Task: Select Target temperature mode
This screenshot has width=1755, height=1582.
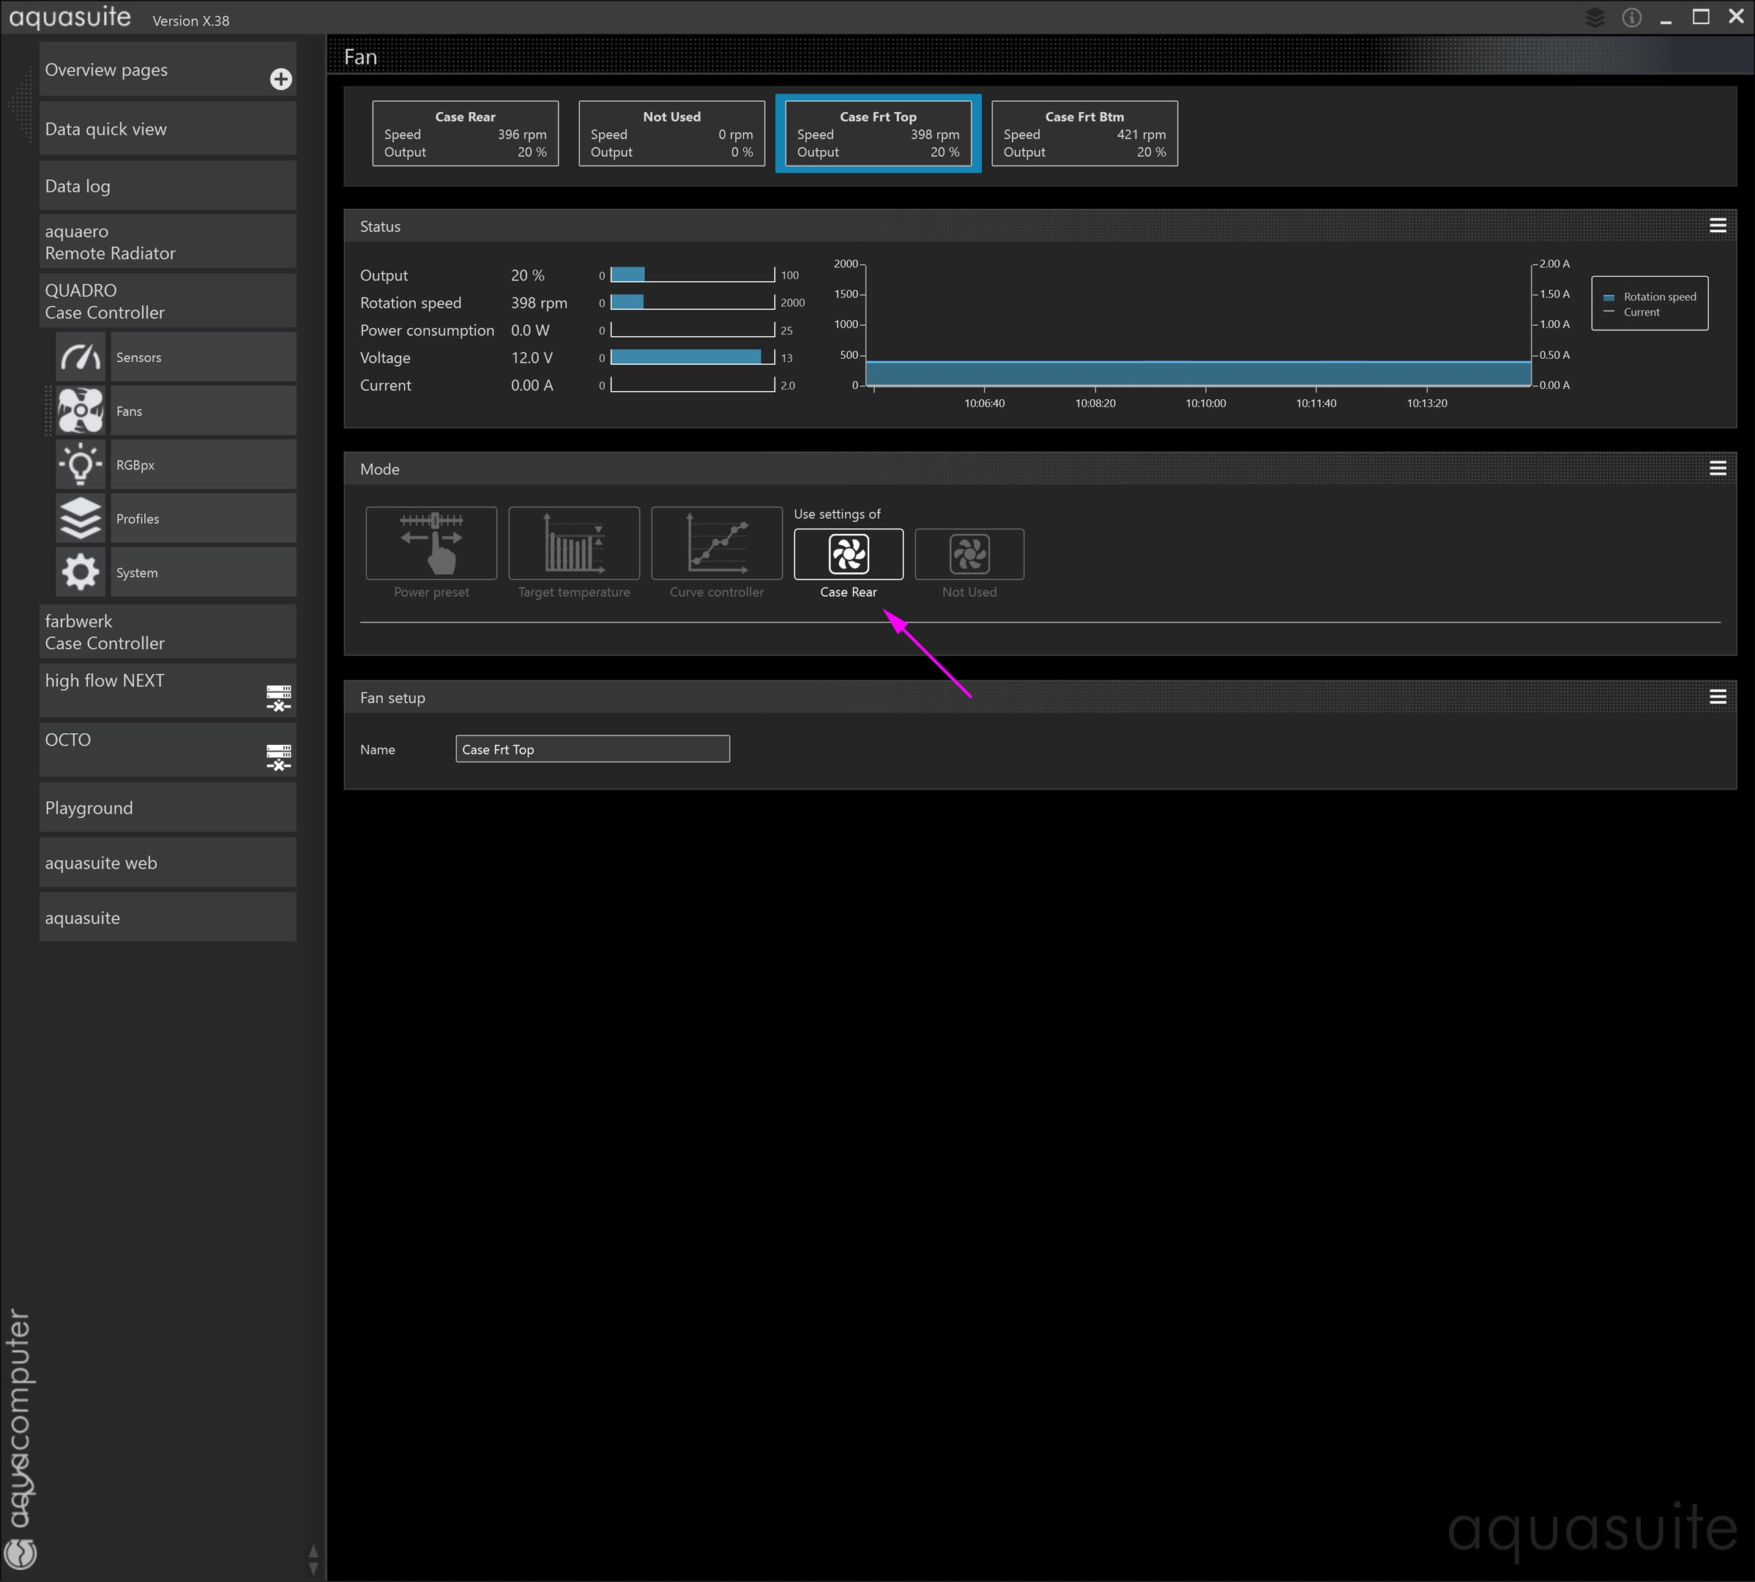Action: 573,543
